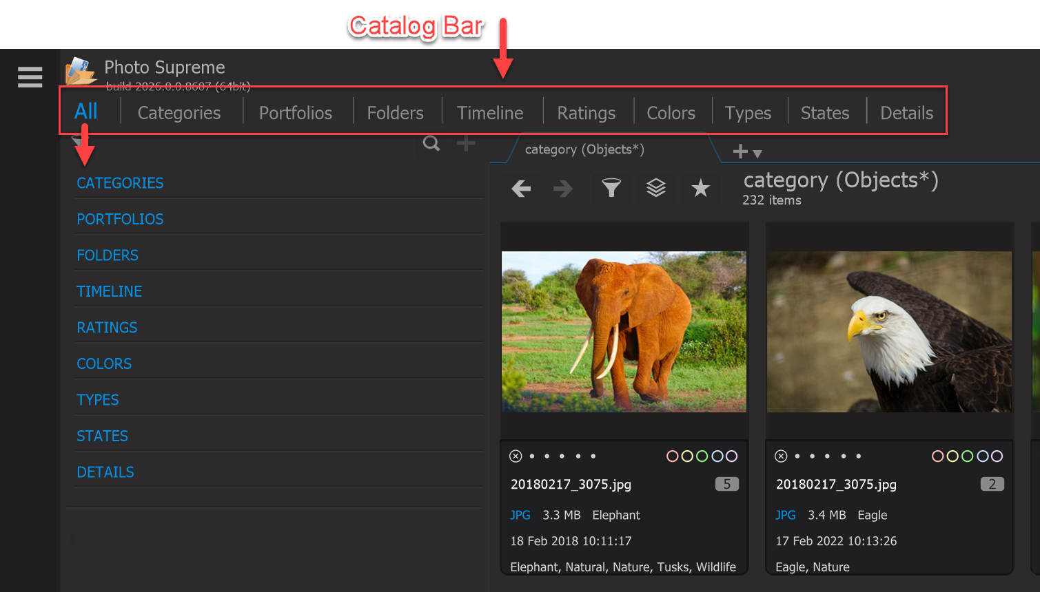The height and width of the screenshot is (592, 1040).
Task: Expand the FOLDERS section
Action: (x=108, y=255)
